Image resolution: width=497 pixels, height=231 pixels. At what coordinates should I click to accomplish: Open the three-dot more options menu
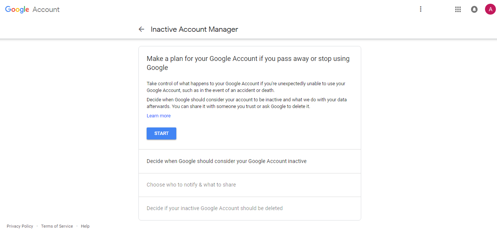420,9
